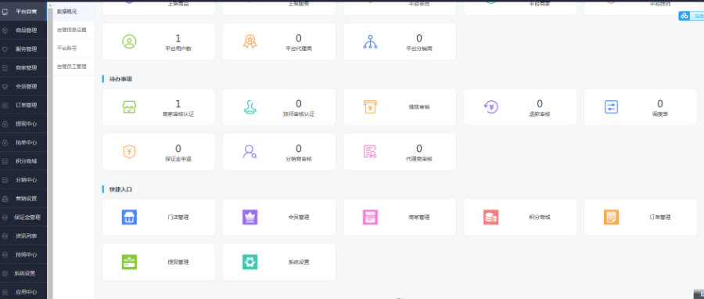
Task: Select the 自营员工管理 submenu item
Action: click(x=74, y=67)
